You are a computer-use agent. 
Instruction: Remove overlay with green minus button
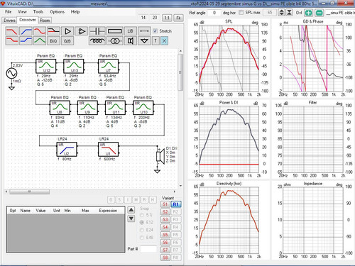coord(319,13)
